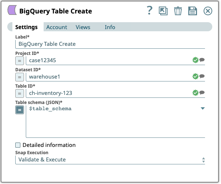The height and width of the screenshot is (184, 221).
Task: Disable expression mode for Table schema
Action: click(20, 110)
